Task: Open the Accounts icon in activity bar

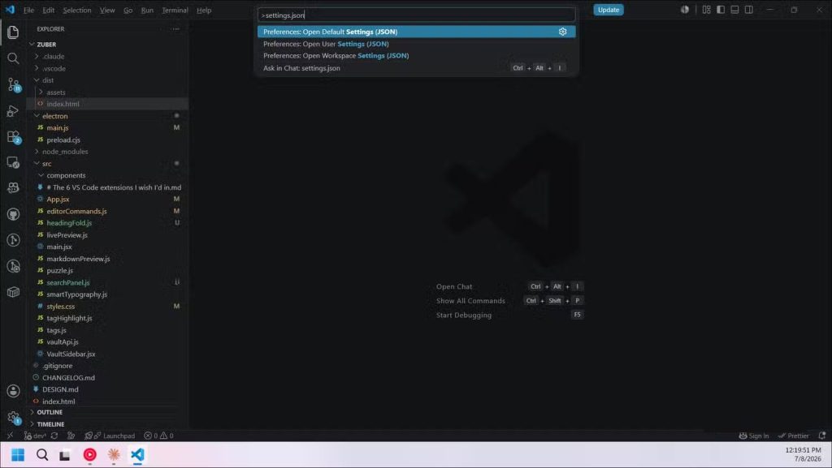Action: [13, 391]
